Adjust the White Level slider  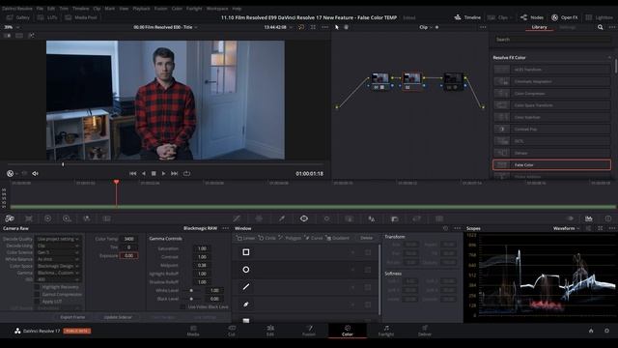pyautogui.click(x=191, y=290)
